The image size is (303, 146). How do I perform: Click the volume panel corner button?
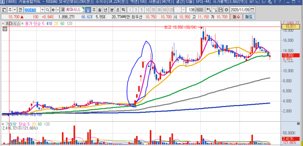coord(298,123)
